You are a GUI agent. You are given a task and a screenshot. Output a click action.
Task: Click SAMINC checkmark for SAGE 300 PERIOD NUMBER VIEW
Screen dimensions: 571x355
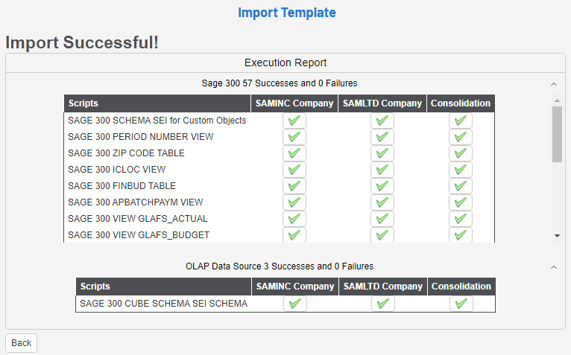coord(294,137)
